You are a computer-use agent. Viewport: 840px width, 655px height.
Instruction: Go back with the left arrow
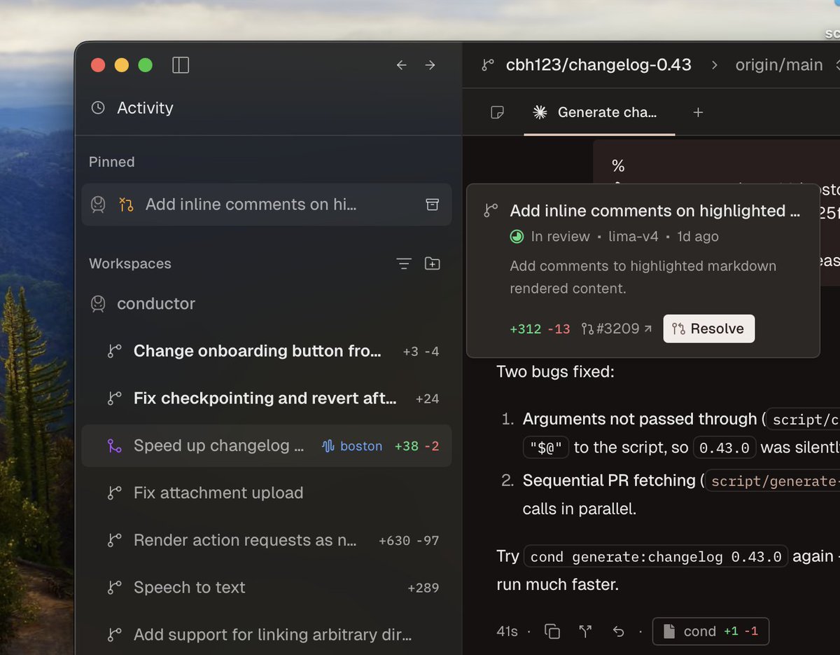[402, 65]
